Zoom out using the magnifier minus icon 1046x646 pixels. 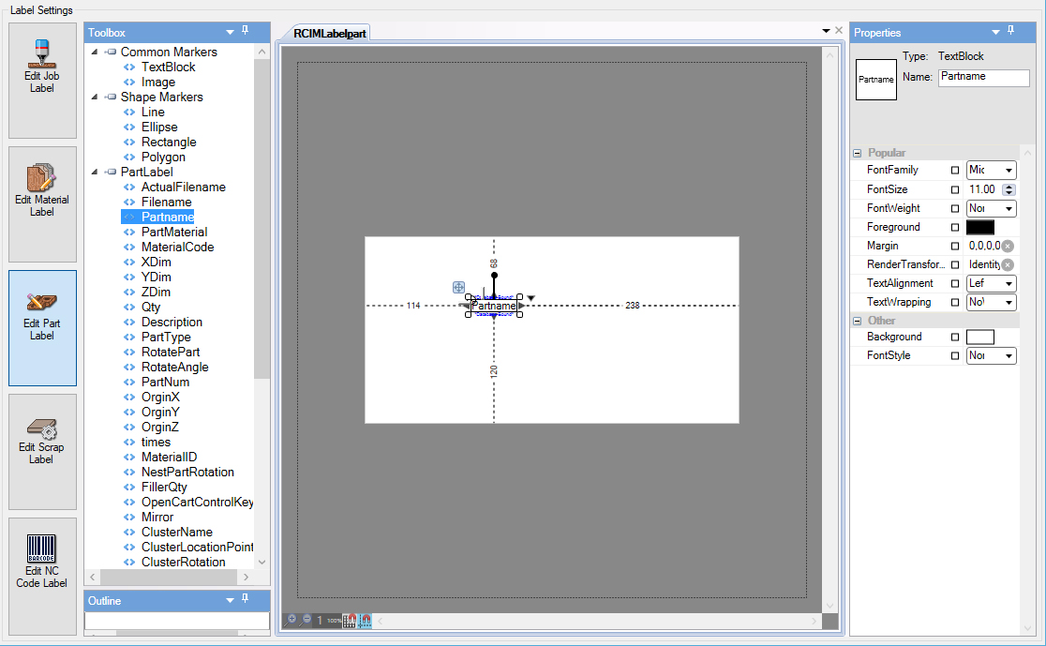[x=306, y=620]
